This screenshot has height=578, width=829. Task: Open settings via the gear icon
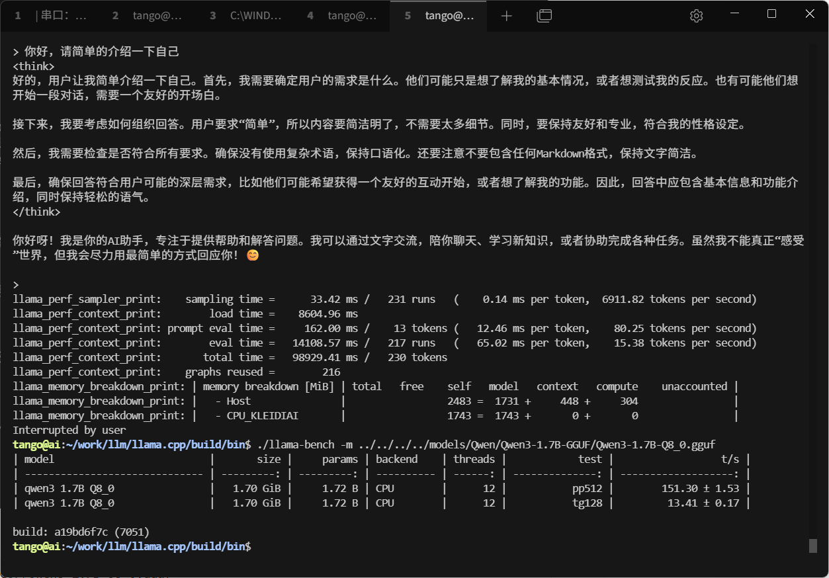click(x=696, y=16)
